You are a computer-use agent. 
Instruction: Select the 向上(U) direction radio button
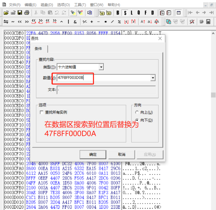click(137, 112)
